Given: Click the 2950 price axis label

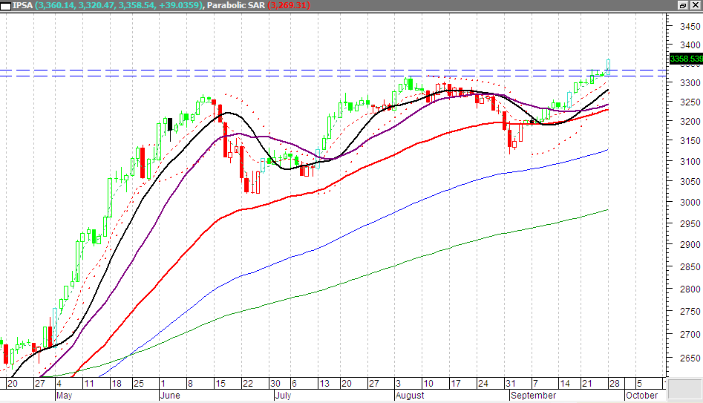Looking at the screenshot, I should pyautogui.click(x=690, y=223).
